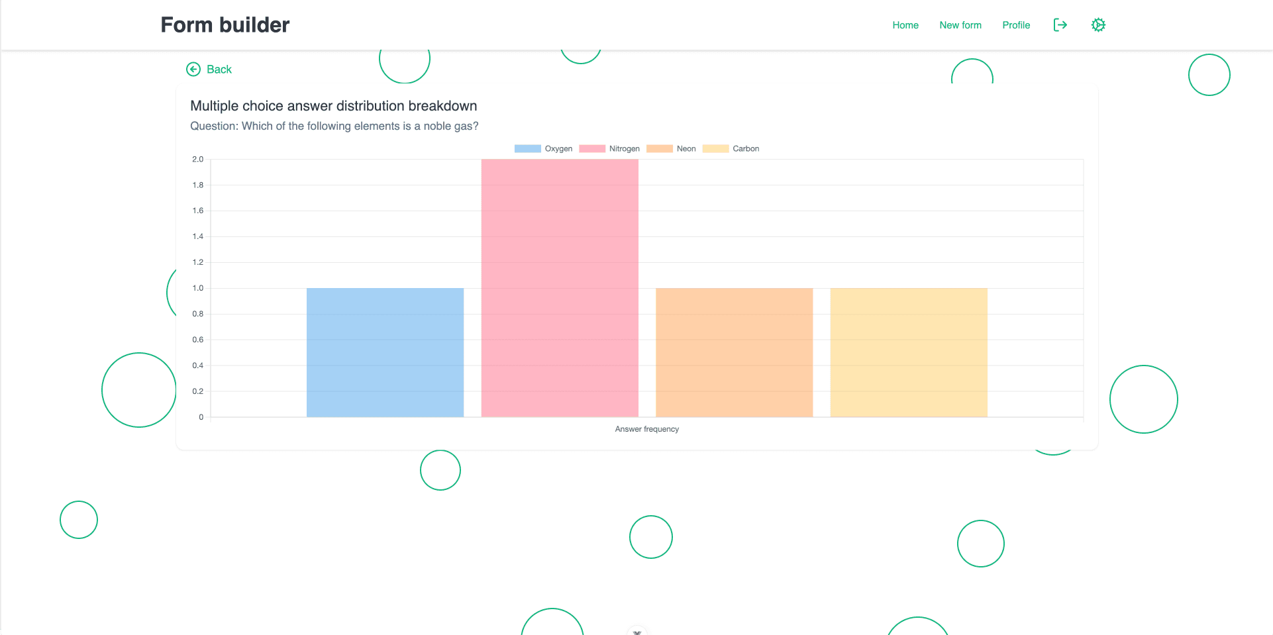The width and height of the screenshot is (1273, 635).
Task: Open settings via the gear icon
Action: [x=1098, y=25]
